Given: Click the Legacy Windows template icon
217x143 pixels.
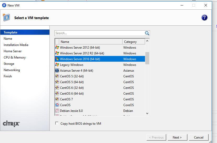Looking at the screenshot, I should (57, 65).
